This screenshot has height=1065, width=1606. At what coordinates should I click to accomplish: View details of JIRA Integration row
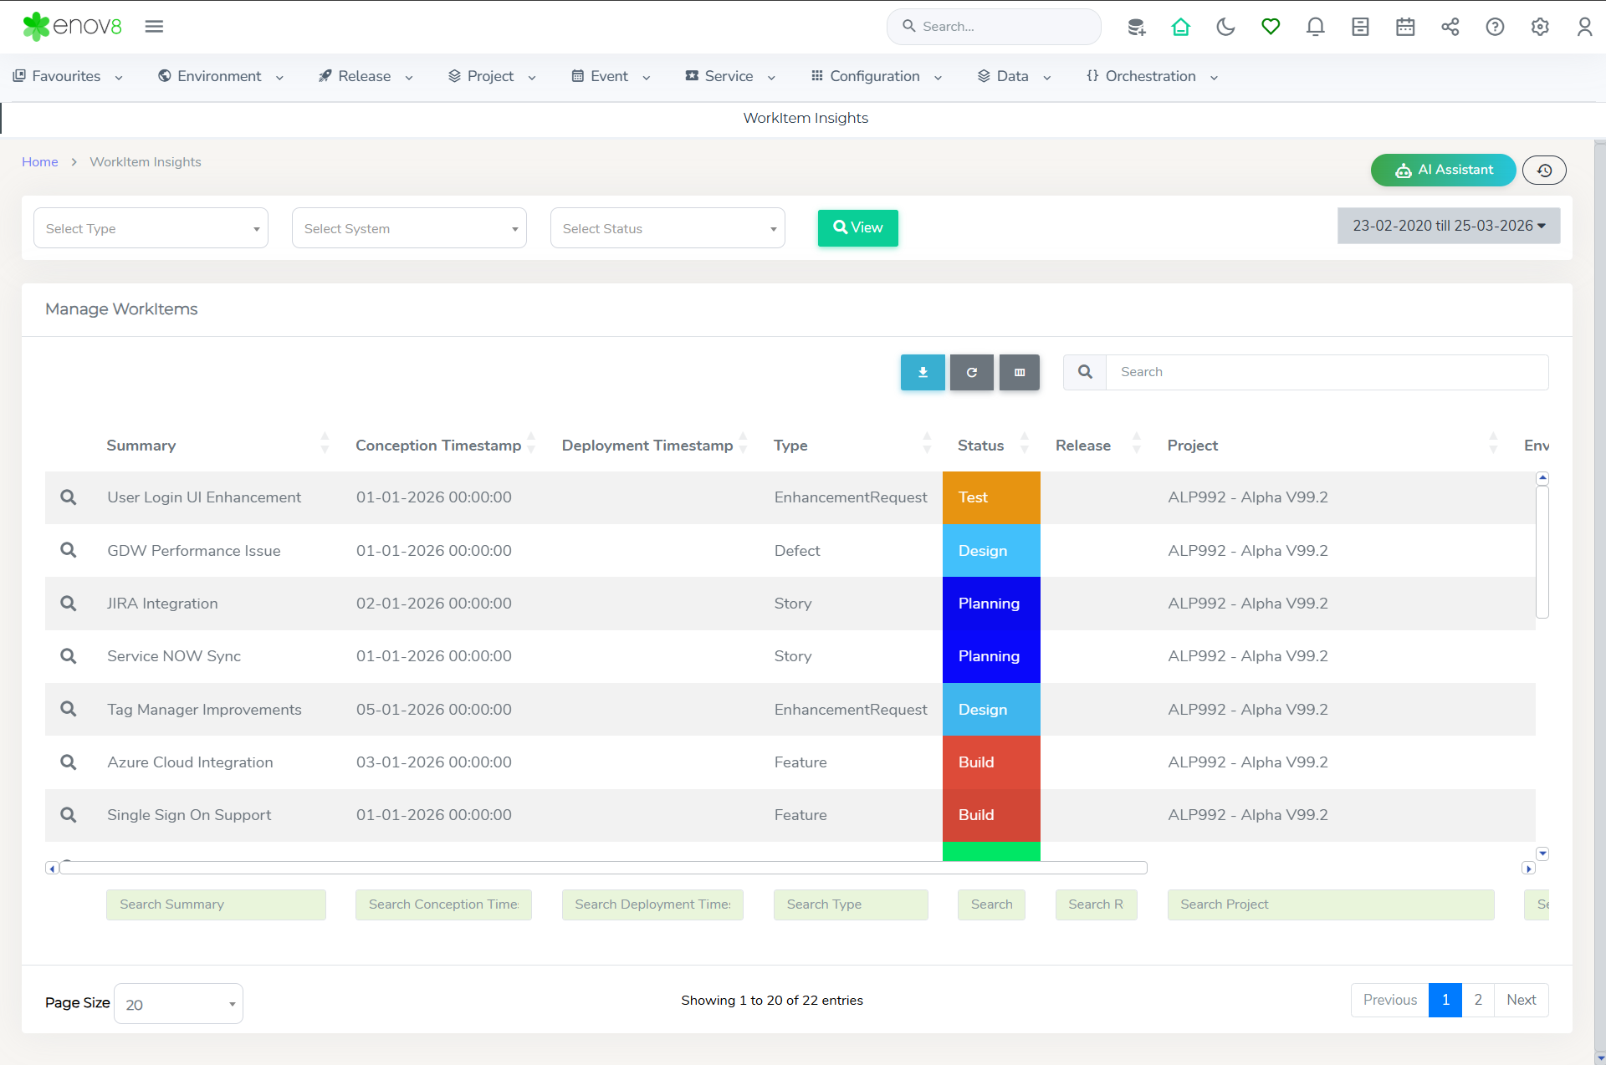click(x=69, y=604)
